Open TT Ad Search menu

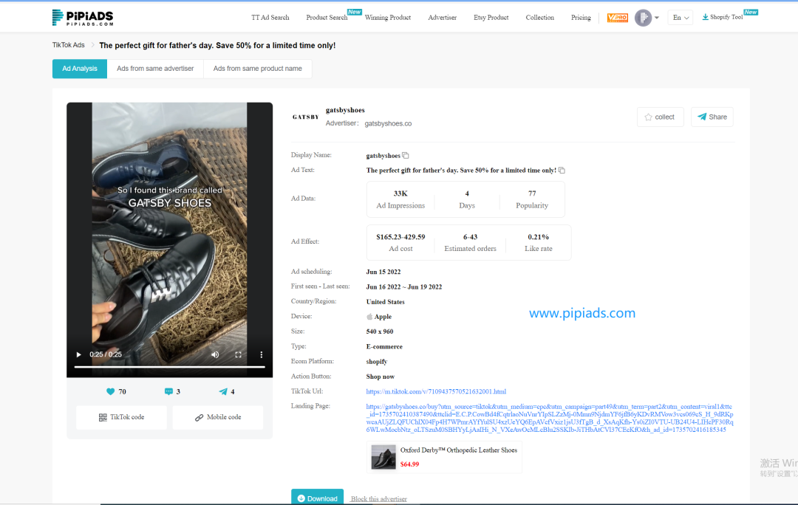tap(270, 17)
